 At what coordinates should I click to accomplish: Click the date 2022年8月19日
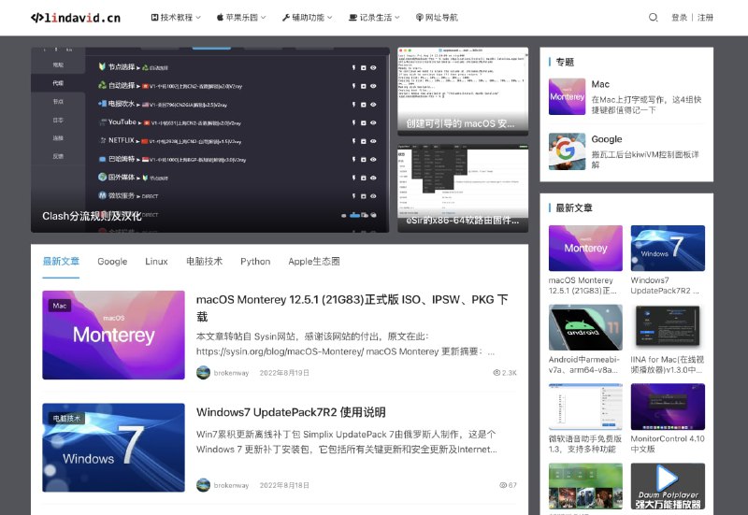coord(284,373)
